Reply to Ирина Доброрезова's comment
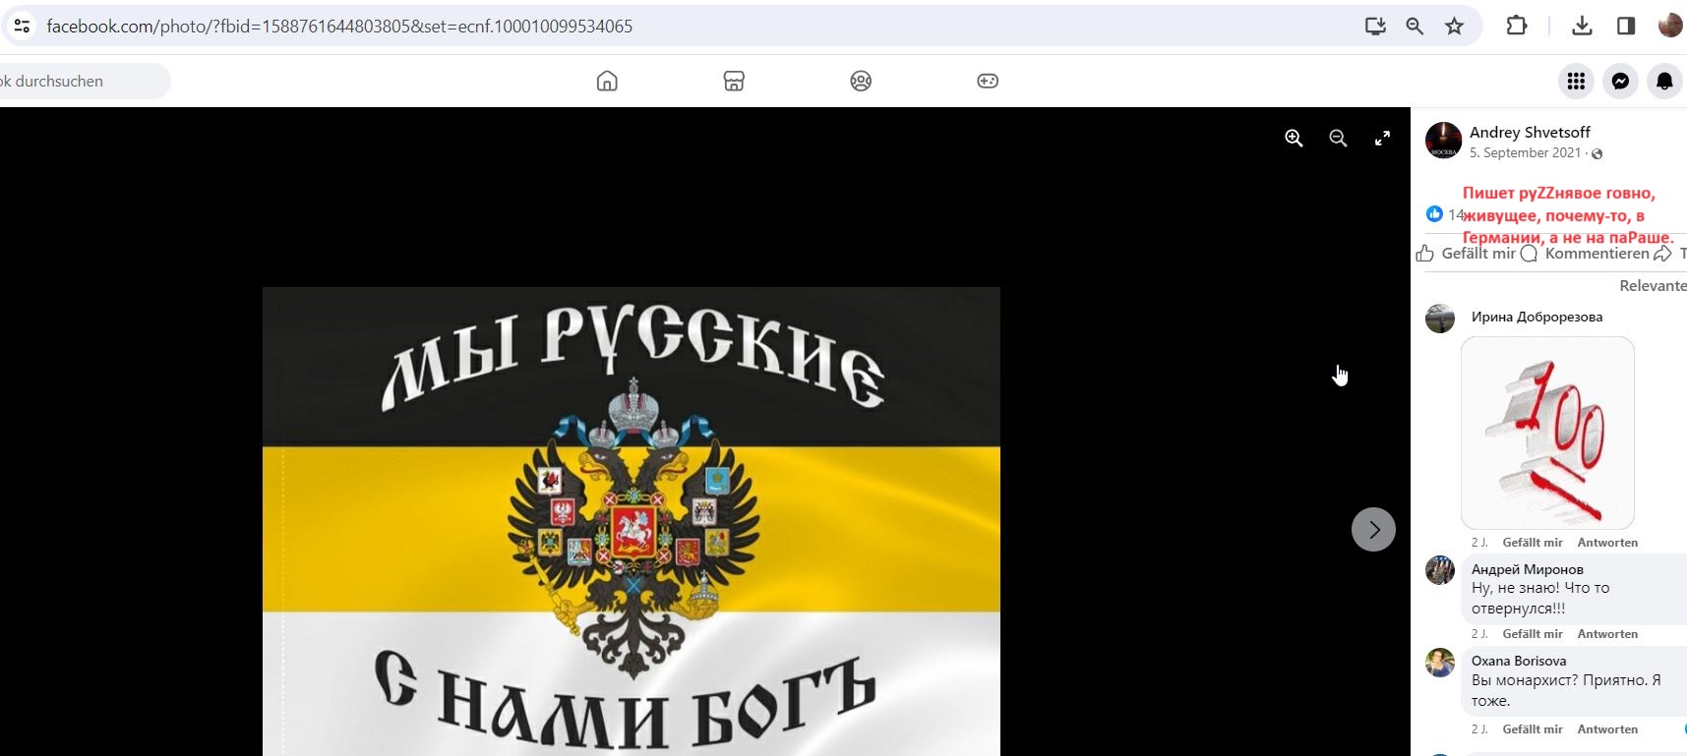Image resolution: width=1687 pixels, height=756 pixels. (1607, 543)
